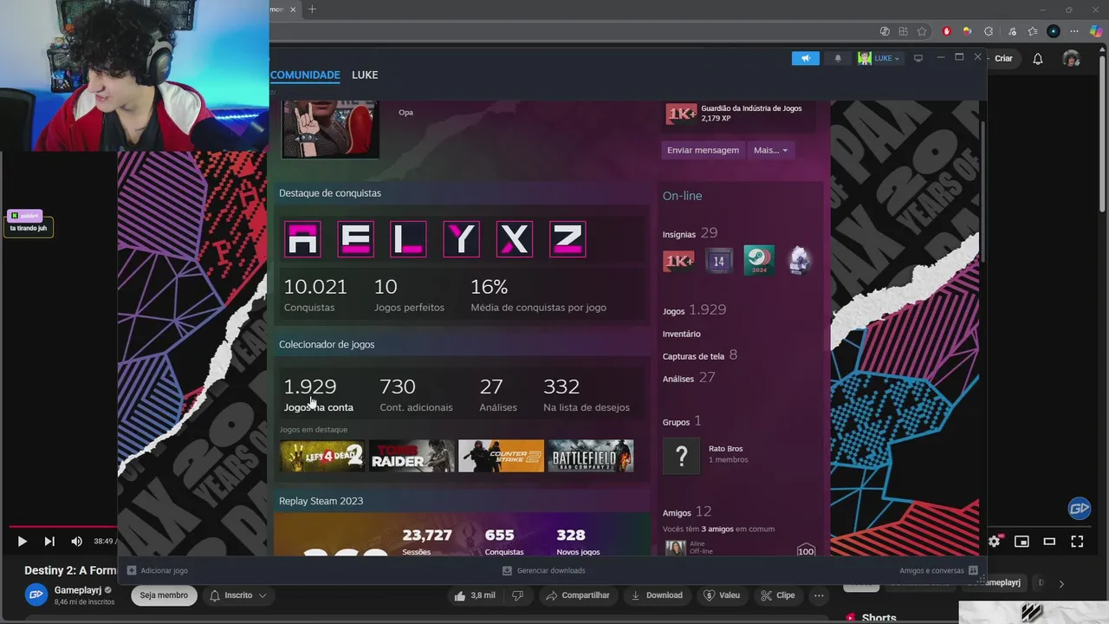Open the Inventário sidebar link

(x=682, y=334)
